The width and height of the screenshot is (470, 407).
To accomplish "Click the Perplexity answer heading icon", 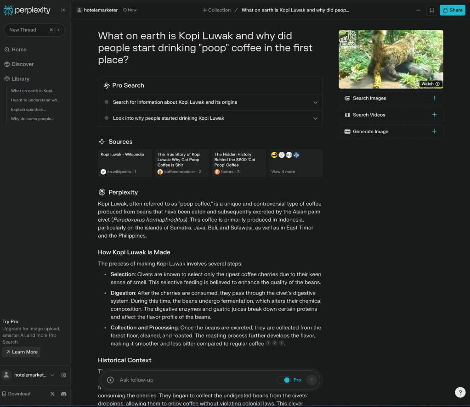I will (x=102, y=192).
